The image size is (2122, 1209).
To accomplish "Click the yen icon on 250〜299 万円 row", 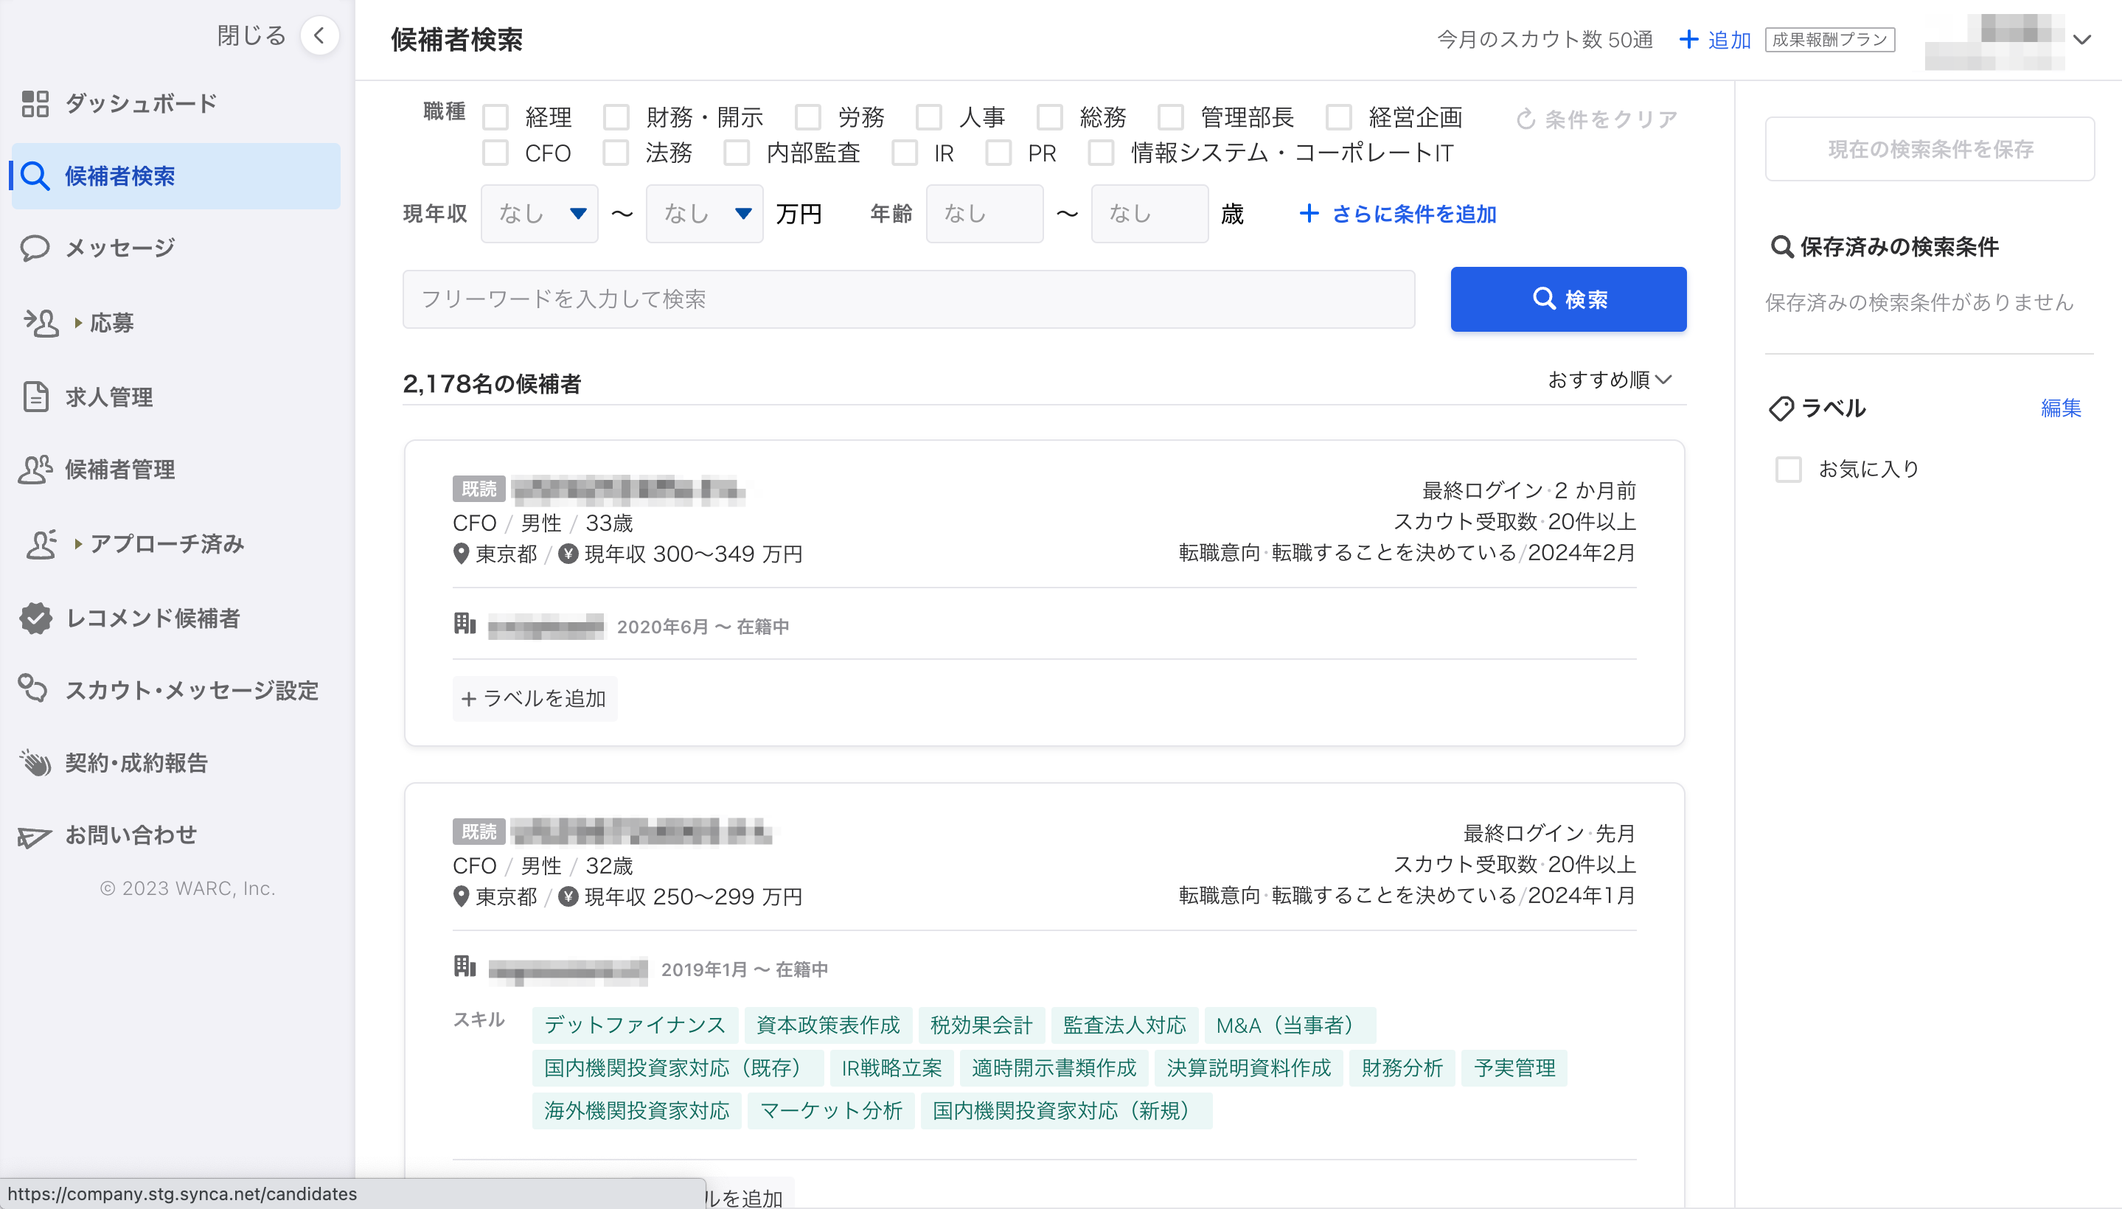I will click(x=568, y=896).
